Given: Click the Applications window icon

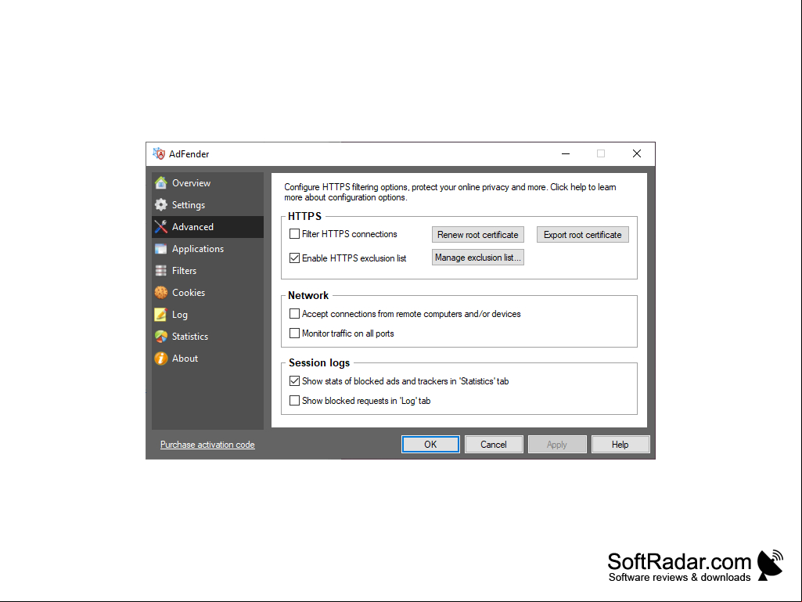Looking at the screenshot, I should coord(161,249).
